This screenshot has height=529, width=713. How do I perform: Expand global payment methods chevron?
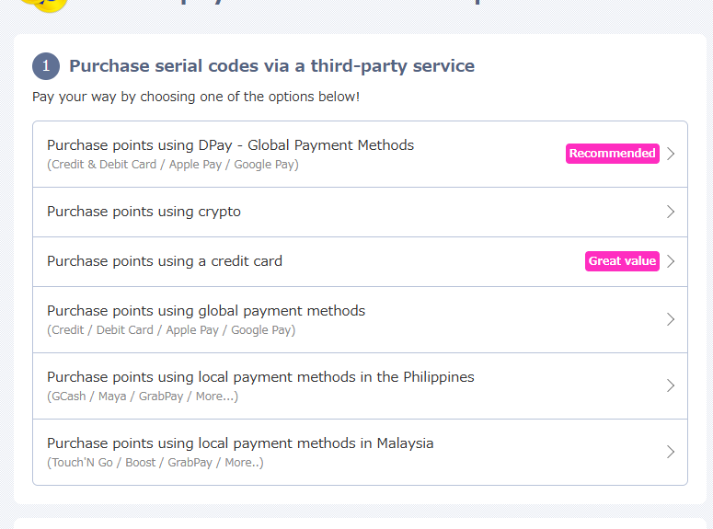point(671,319)
